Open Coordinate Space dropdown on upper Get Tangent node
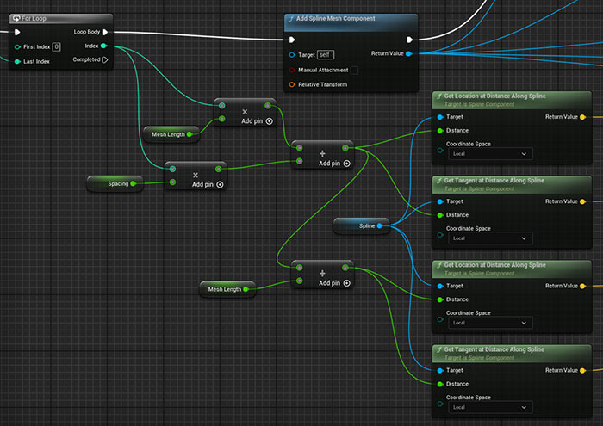 pyautogui.click(x=490, y=238)
